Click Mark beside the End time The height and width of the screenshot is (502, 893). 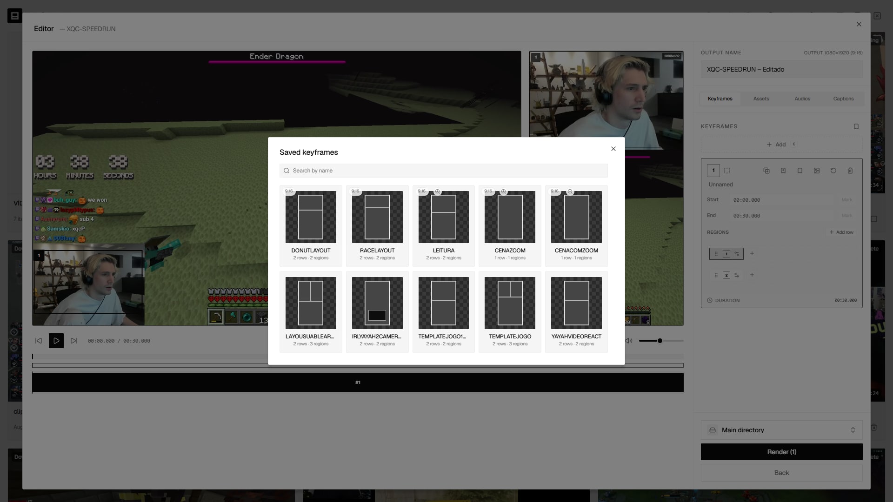[x=846, y=216]
